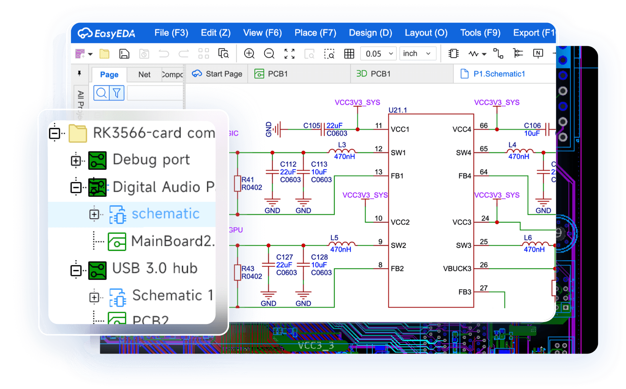Click the find and replace icon
This screenshot has height=389, width=626.
point(223,54)
